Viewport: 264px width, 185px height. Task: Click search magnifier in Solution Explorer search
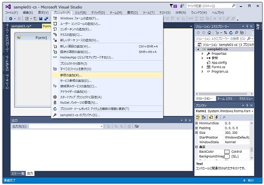(249, 39)
